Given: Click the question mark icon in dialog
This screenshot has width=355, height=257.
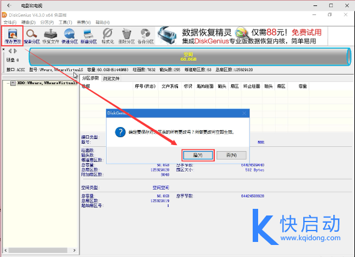Looking at the screenshot, I should click(120, 132).
